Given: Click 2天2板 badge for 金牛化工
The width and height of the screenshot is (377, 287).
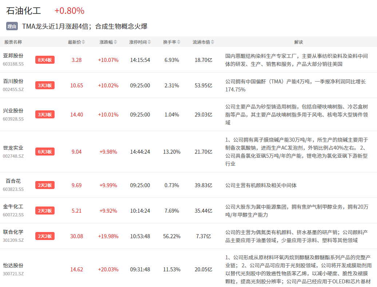Looking at the screenshot, I should pos(45,211).
